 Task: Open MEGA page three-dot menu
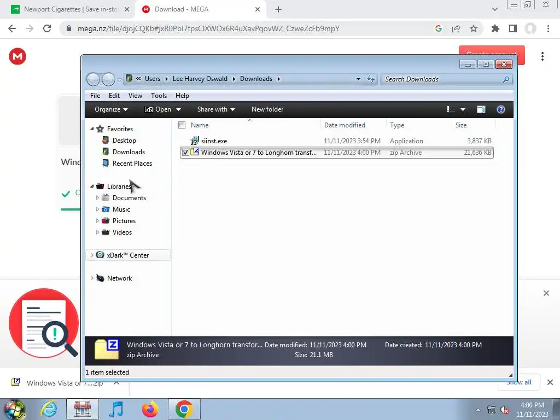[x=542, y=56]
